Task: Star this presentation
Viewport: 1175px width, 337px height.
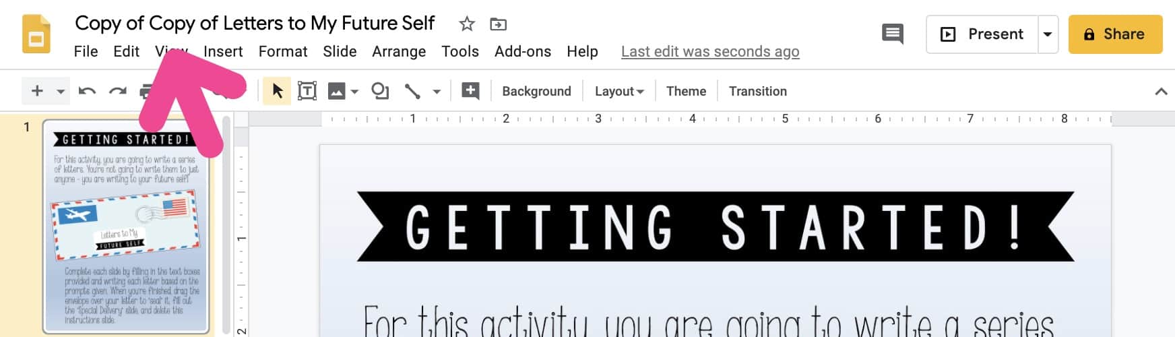Action: [466, 24]
